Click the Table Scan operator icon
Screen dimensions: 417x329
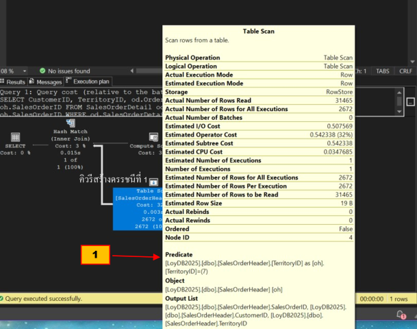(x=154, y=182)
